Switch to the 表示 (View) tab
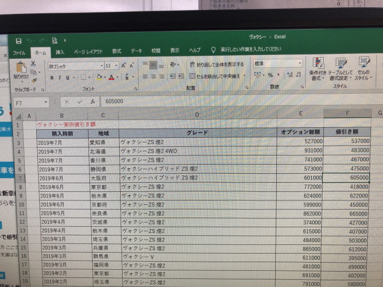The image size is (383, 287). click(175, 51)
